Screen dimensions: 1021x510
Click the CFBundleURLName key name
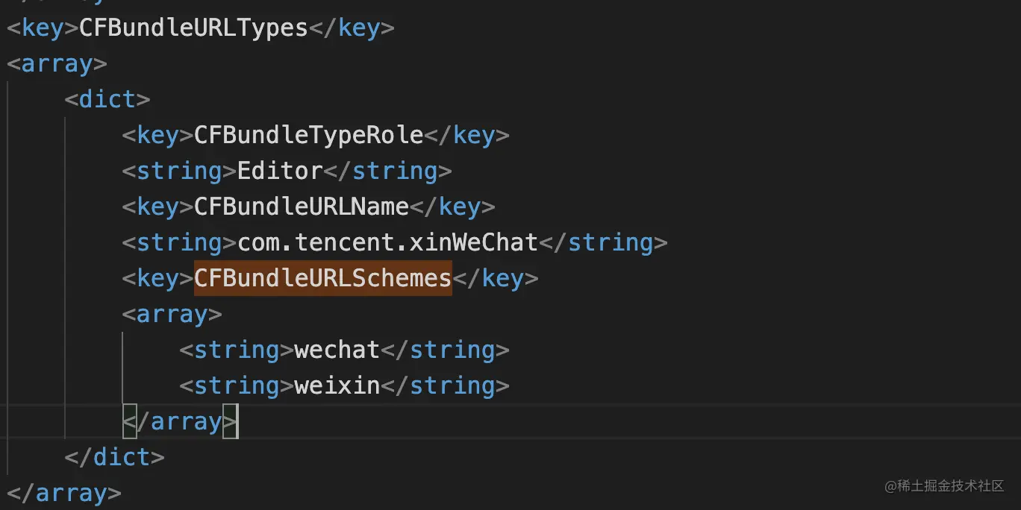click(301, 207)
